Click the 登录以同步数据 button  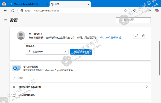click(x=81, y=52)
